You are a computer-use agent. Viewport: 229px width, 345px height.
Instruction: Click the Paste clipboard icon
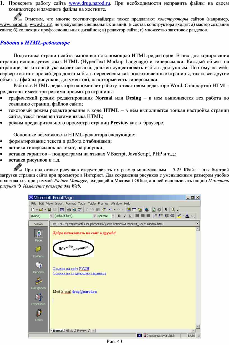98,210
